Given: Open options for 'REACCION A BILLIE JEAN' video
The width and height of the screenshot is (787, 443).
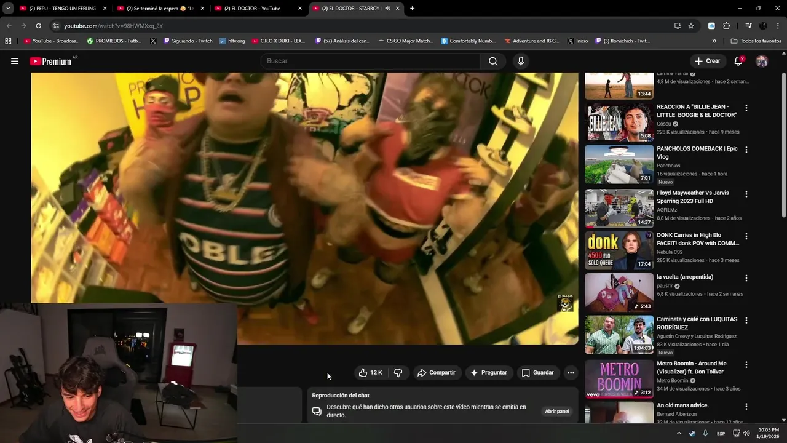Looking at the screenshot, I should click(746, 108).
